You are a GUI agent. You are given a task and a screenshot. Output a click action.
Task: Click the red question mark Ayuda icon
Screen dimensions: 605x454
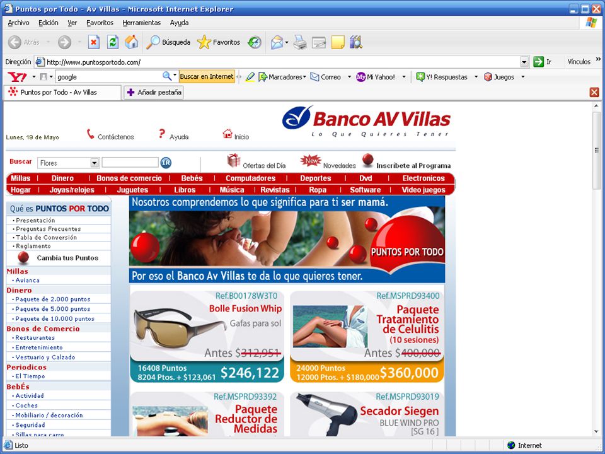162,134
